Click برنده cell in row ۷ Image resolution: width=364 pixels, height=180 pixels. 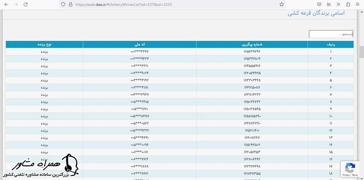[x=44, y=95]
